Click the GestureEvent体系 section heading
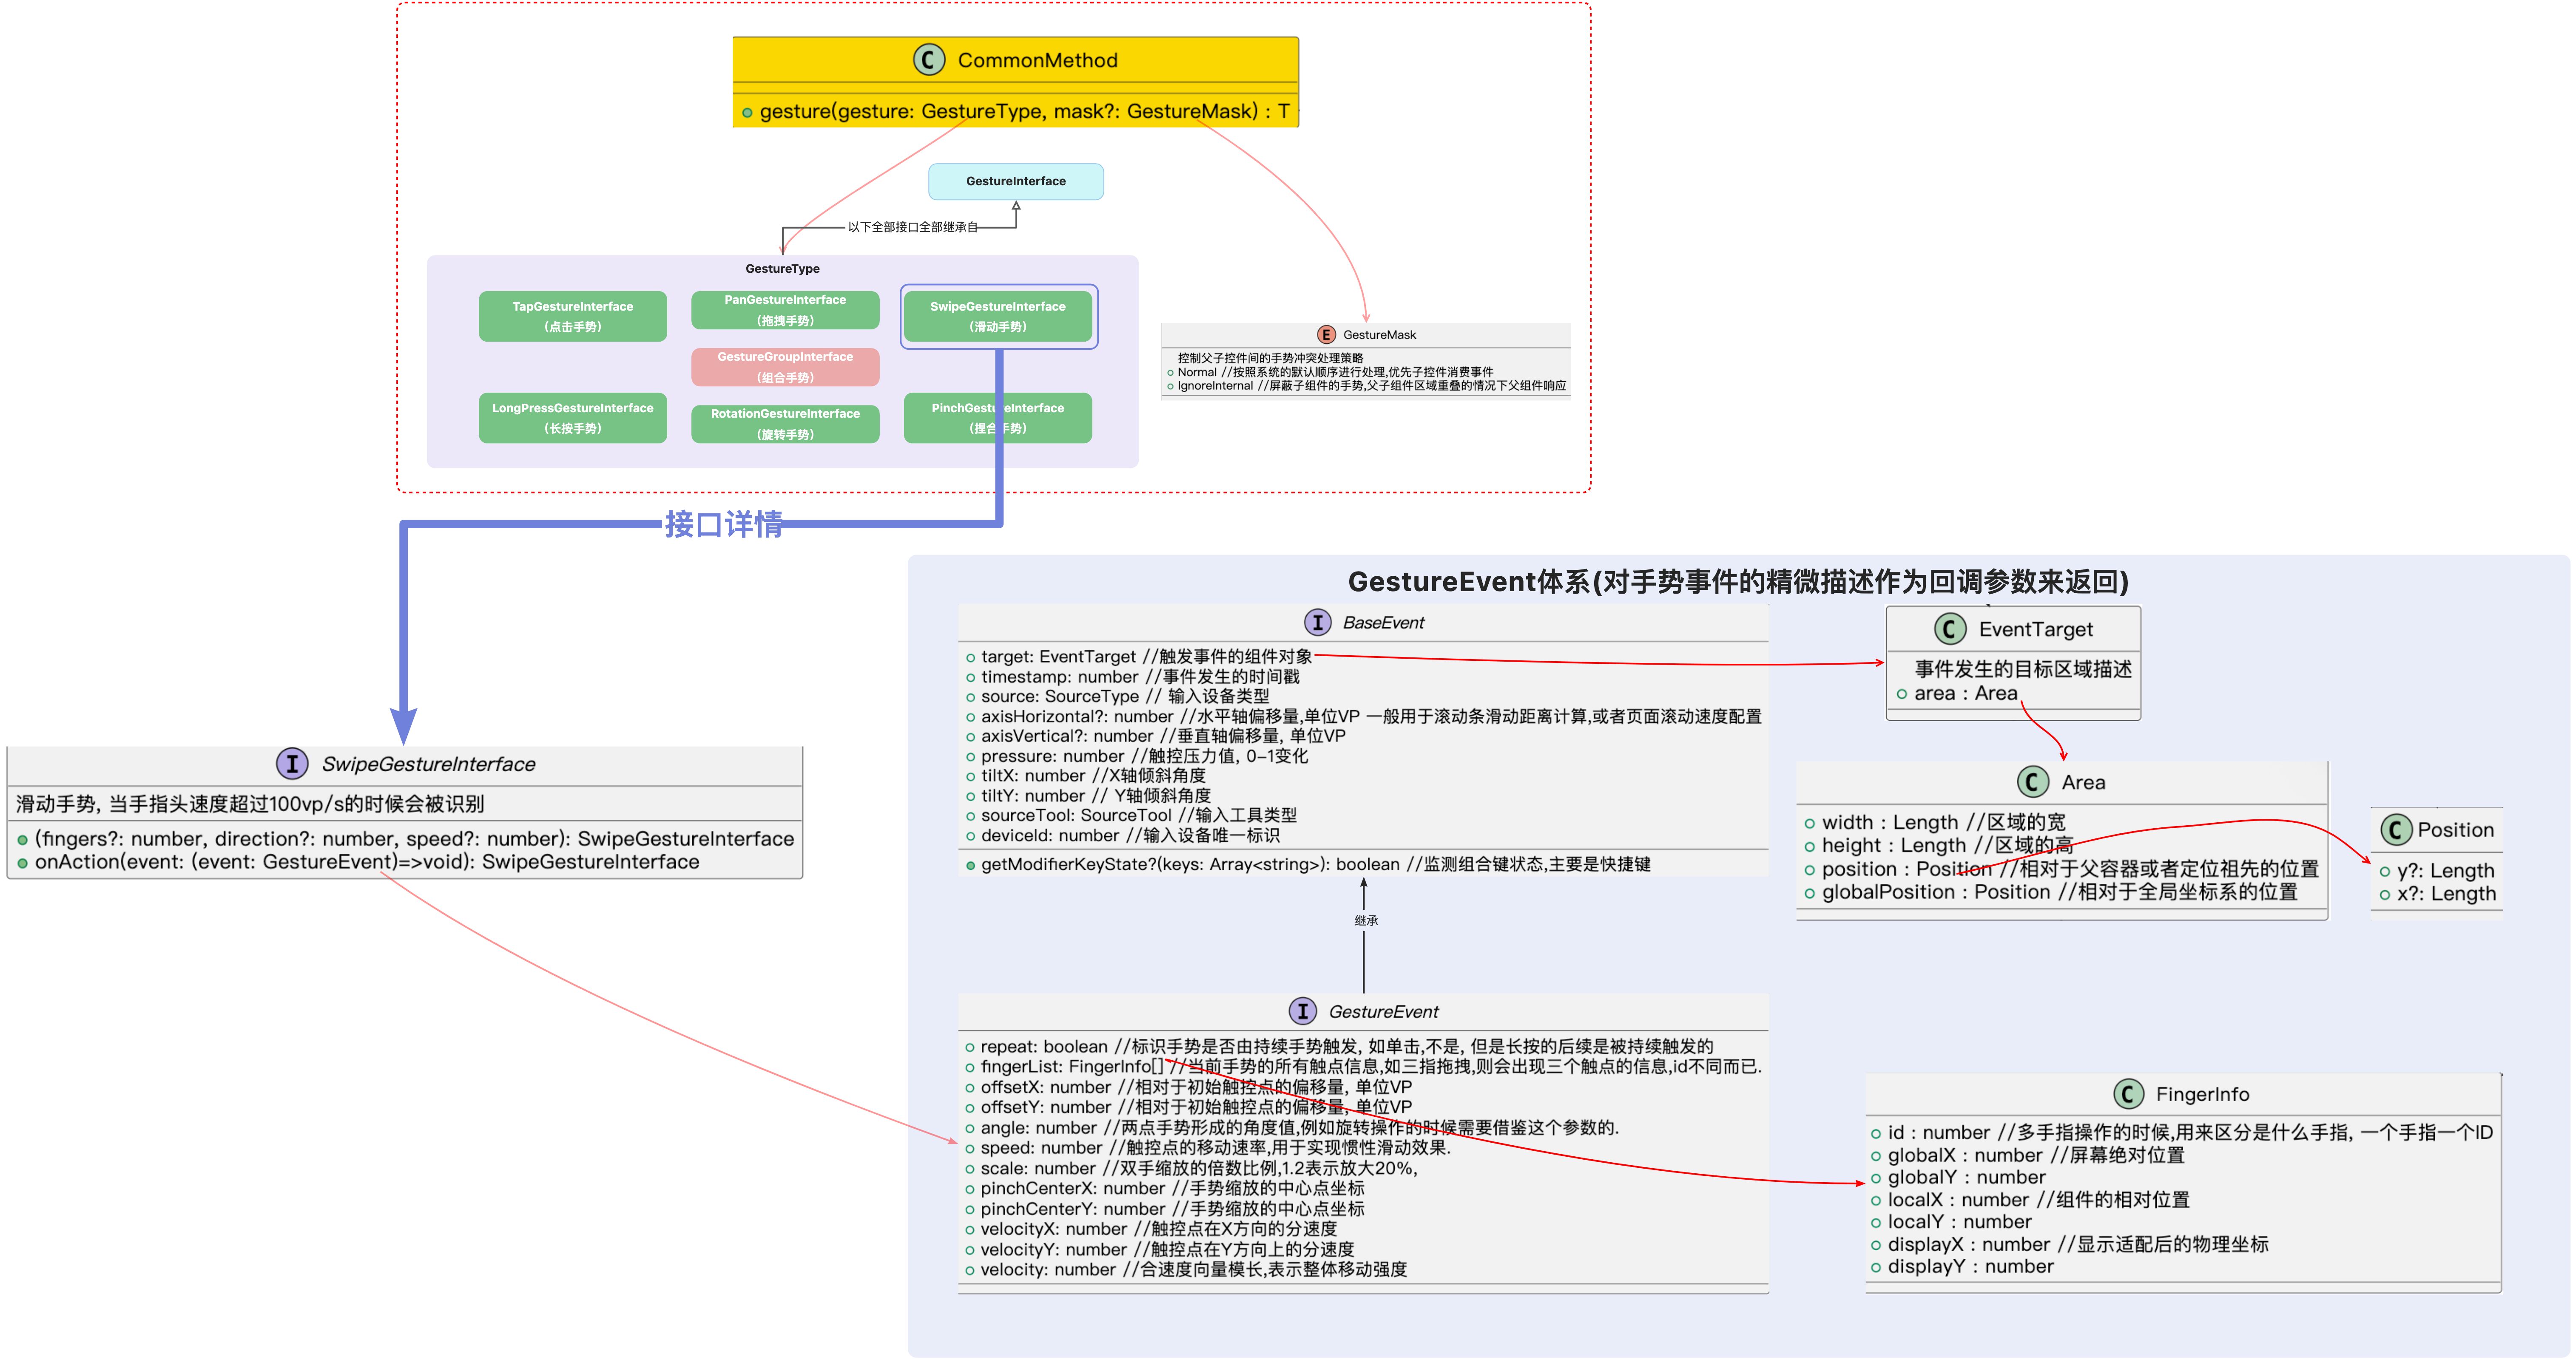Viewport: 2576px width, 1359px height. pos(1738,582)
